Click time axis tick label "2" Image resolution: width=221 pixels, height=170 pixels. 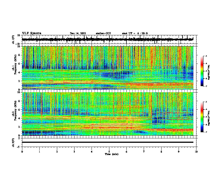(x=57, y=152)
